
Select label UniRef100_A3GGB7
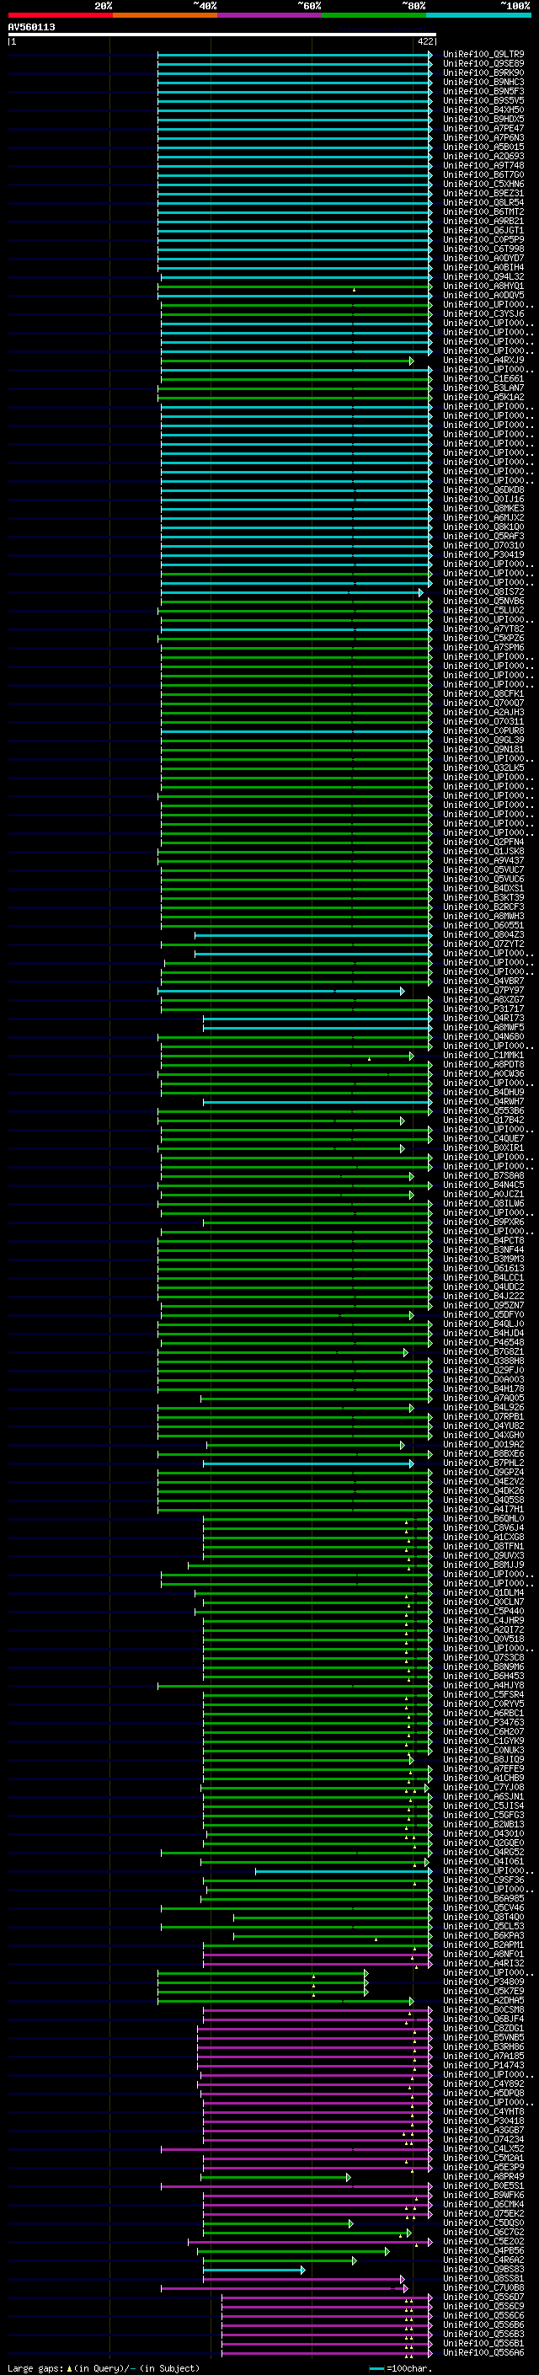[x=483, y=2130]
